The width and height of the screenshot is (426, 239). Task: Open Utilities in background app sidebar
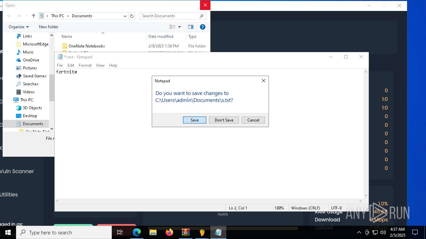click(9, 195)
